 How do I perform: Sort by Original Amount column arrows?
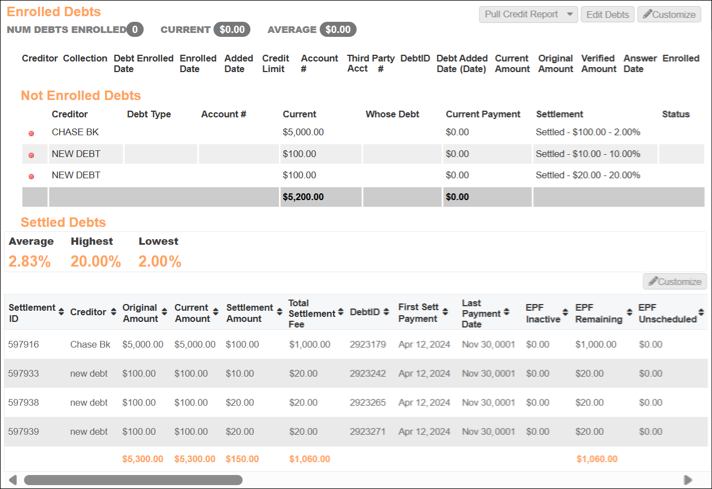point(164,312)
